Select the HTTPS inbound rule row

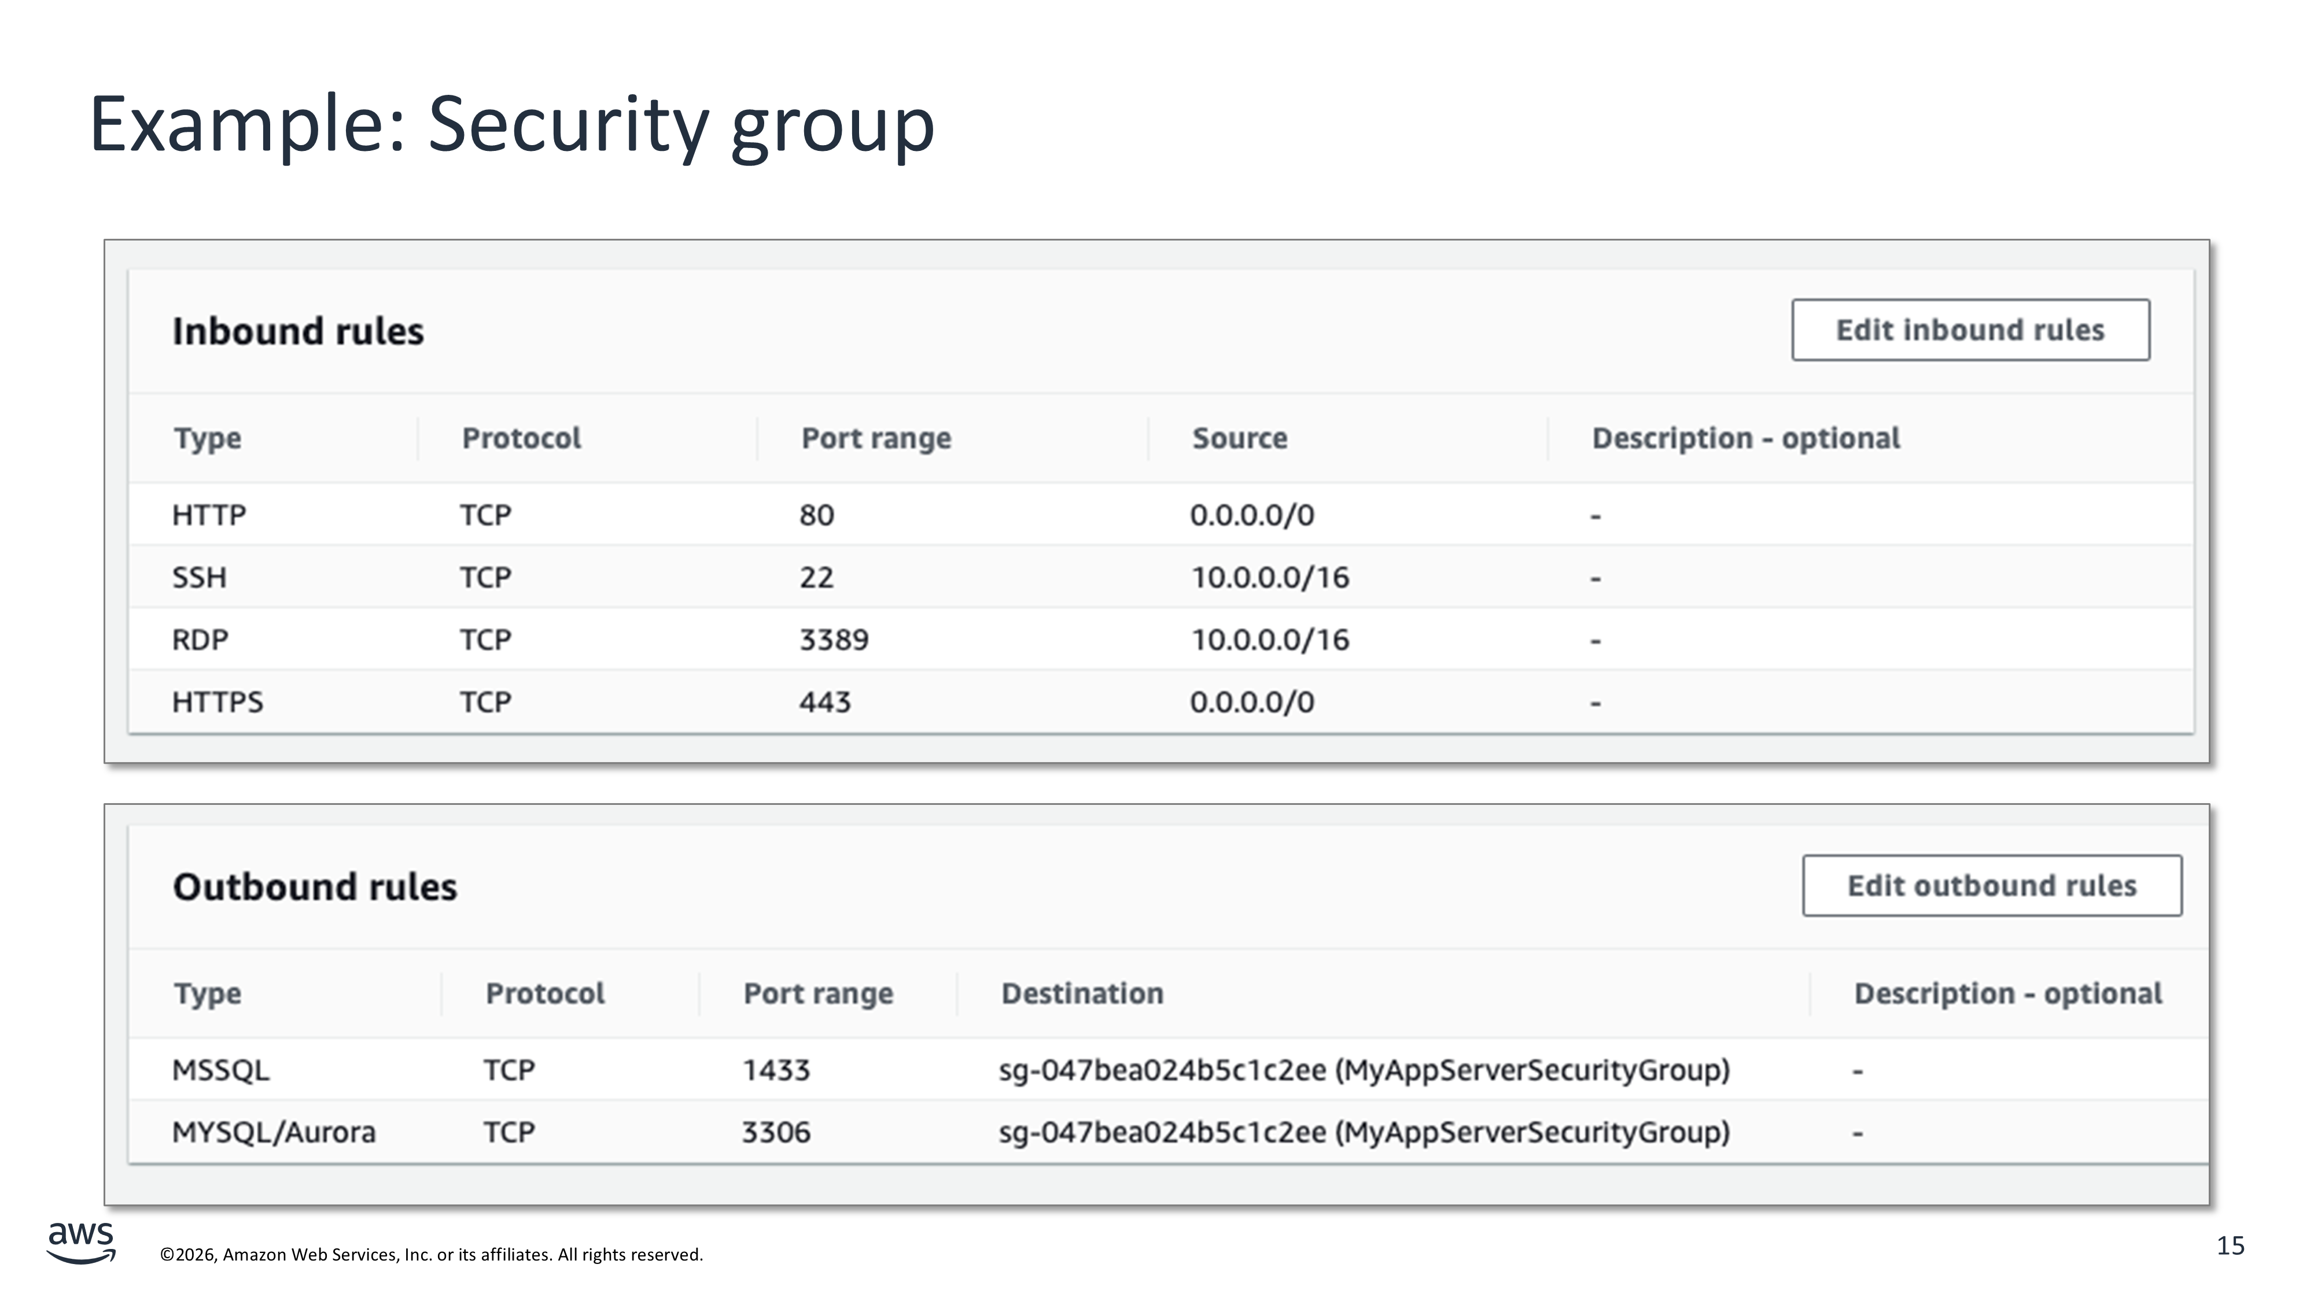[218, 702]
